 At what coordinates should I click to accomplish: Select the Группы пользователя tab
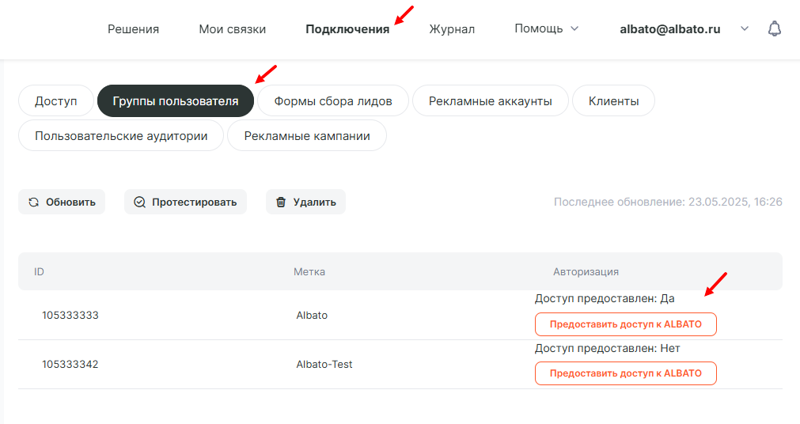[175, 101]
